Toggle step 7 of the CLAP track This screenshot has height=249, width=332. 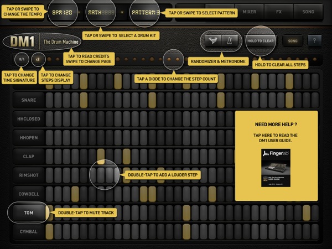[x=101, y=156]
